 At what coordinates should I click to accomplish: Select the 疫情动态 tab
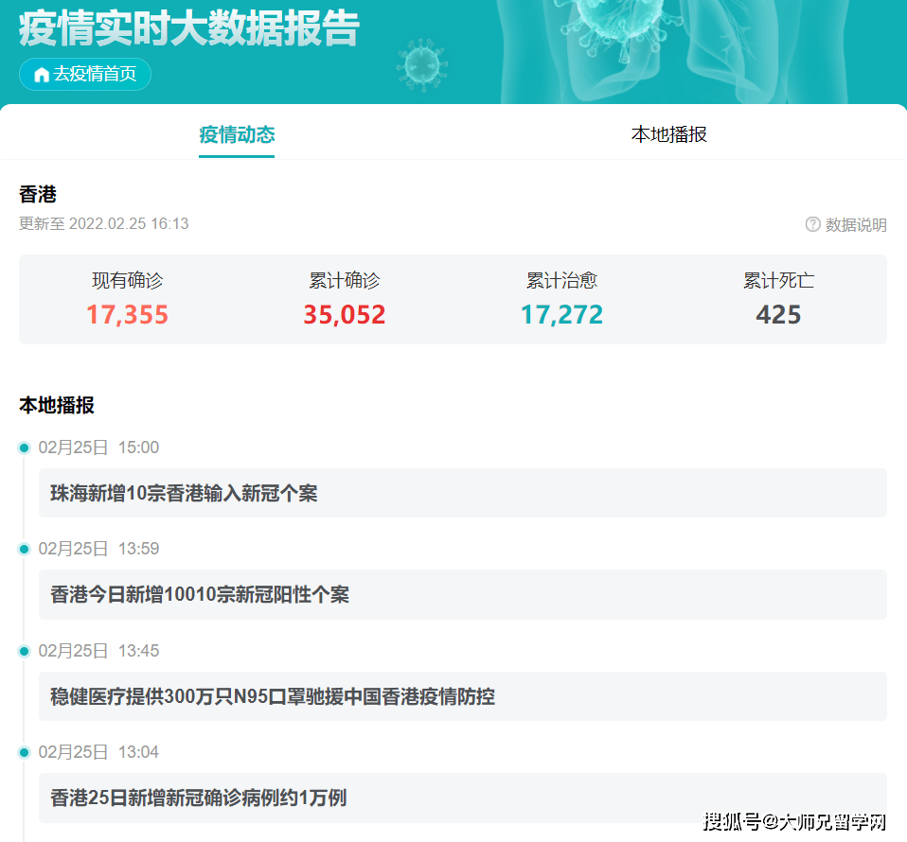click(237, 135)
